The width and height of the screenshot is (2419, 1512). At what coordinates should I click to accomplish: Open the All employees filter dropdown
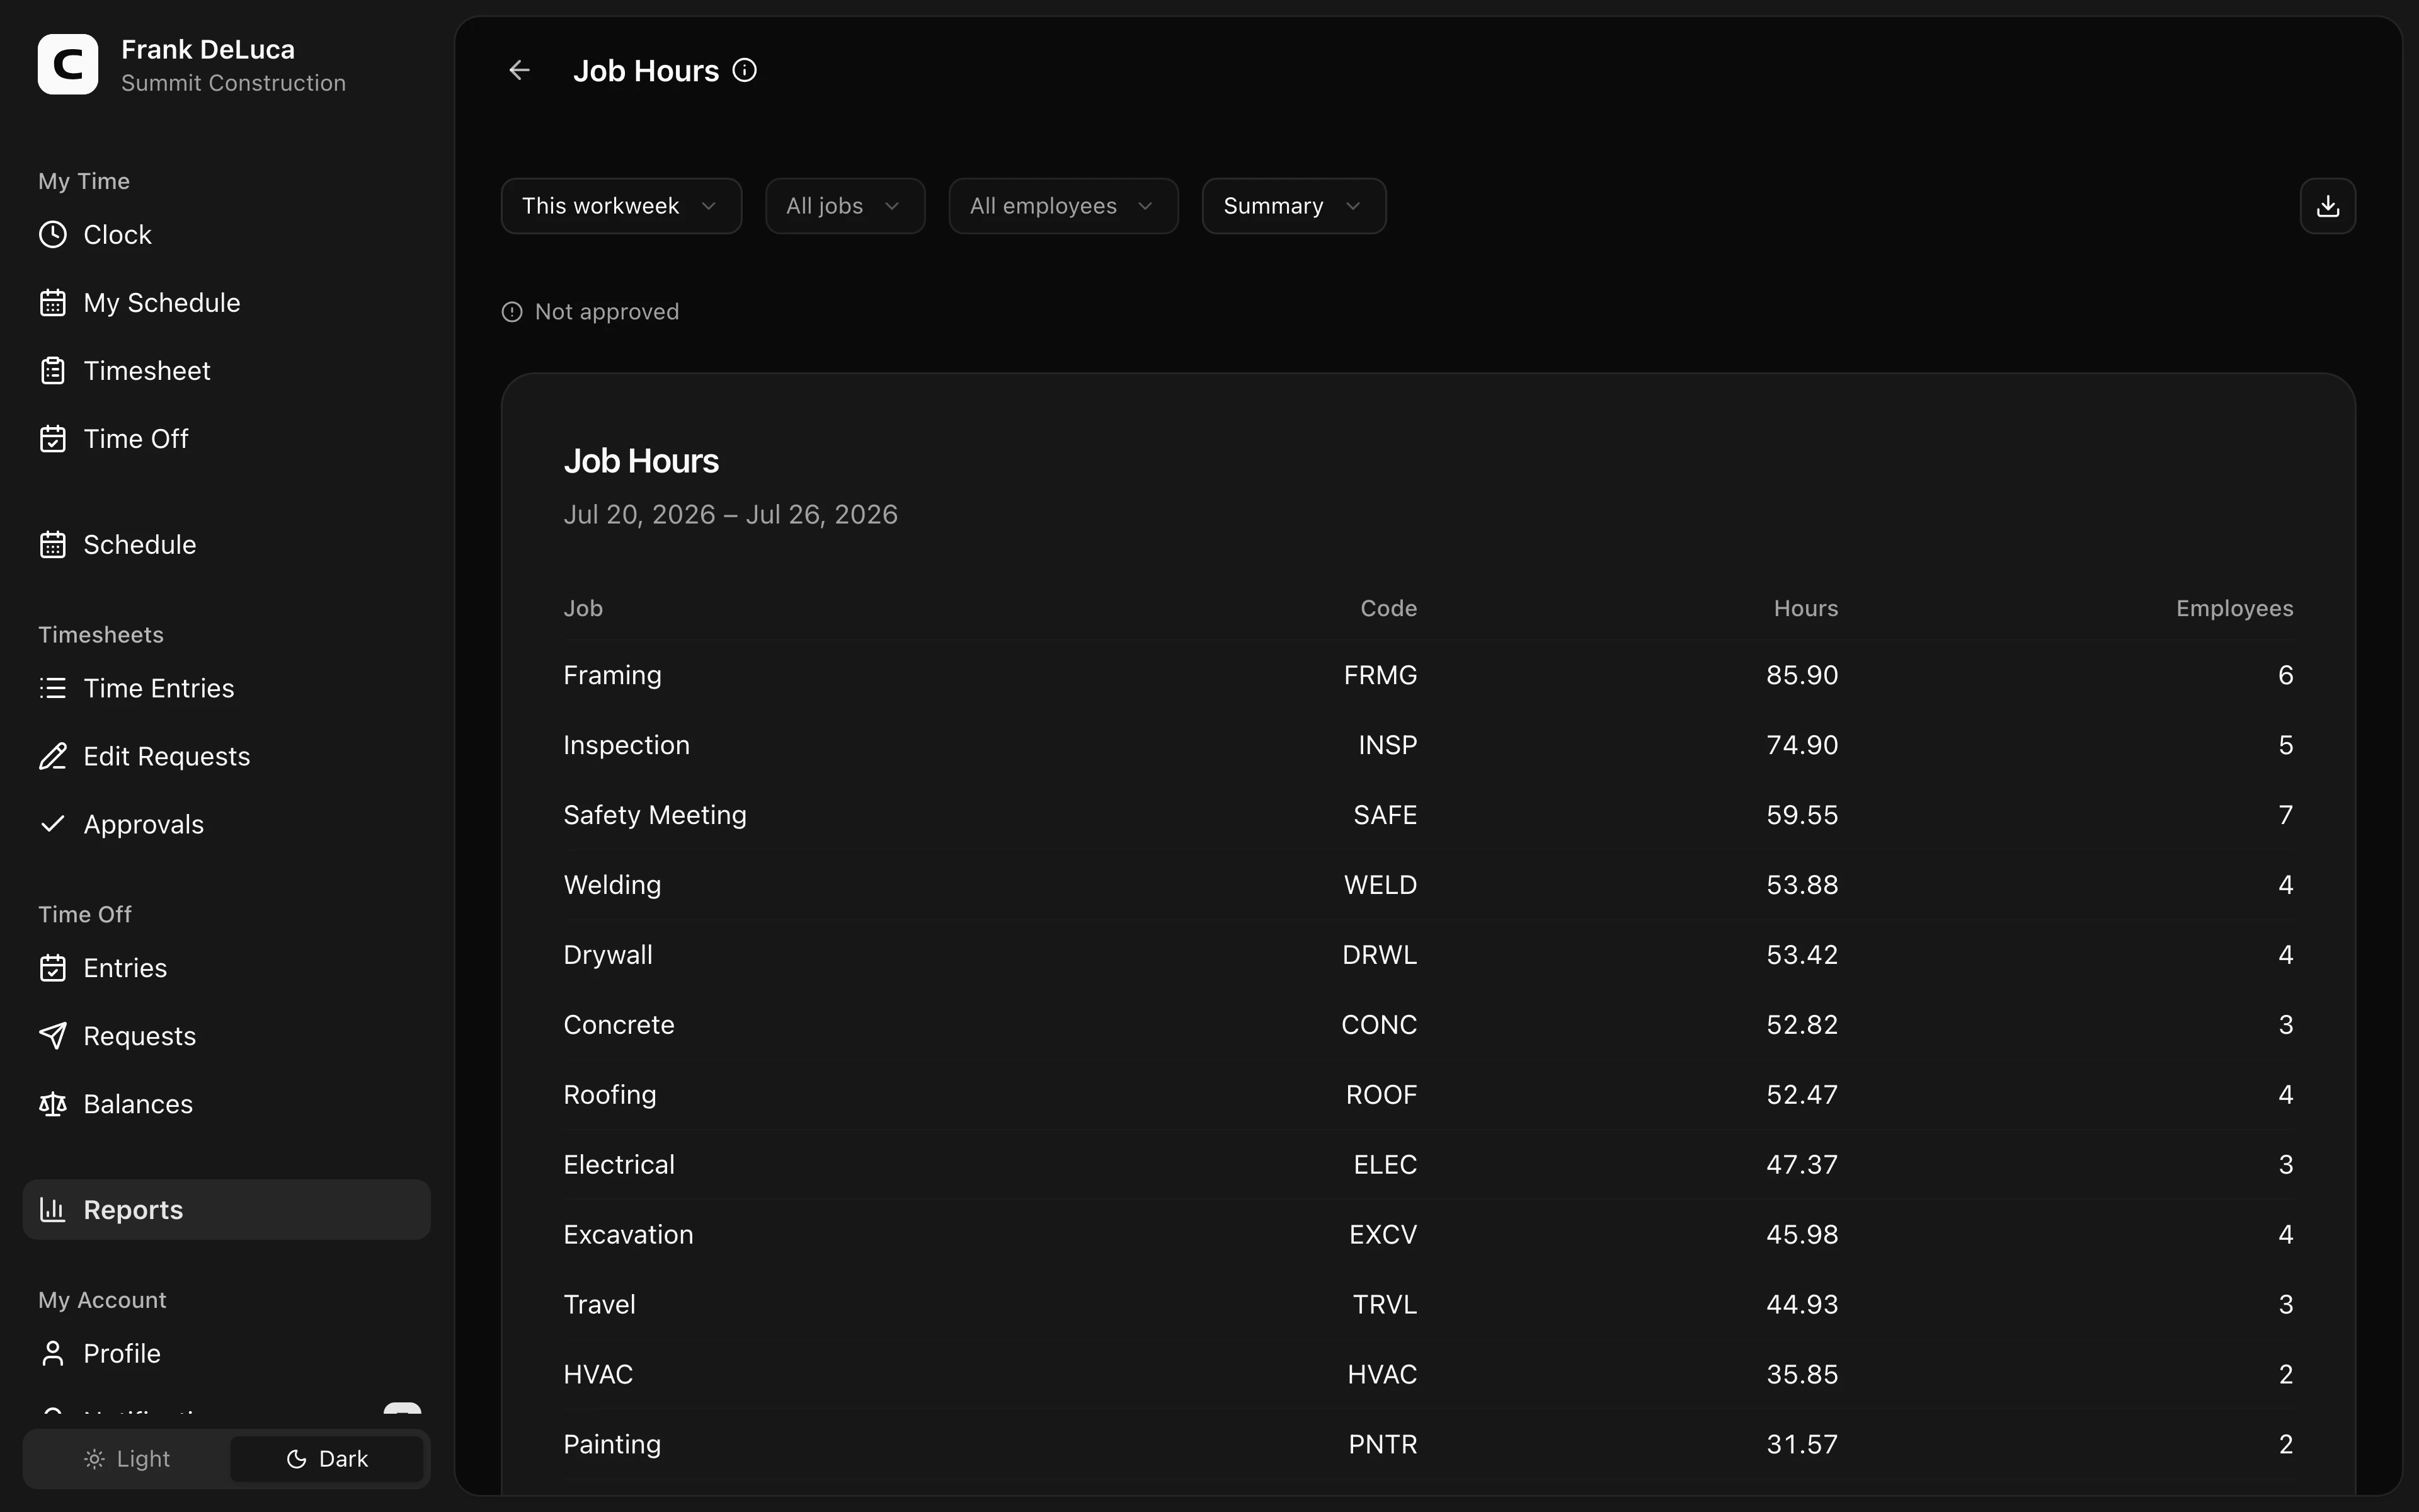tap(1063, 206)
